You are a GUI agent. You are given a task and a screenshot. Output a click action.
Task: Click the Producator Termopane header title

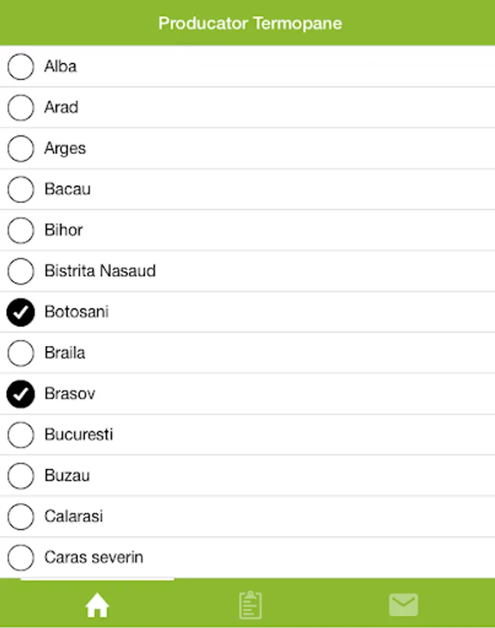pos(250,23)
